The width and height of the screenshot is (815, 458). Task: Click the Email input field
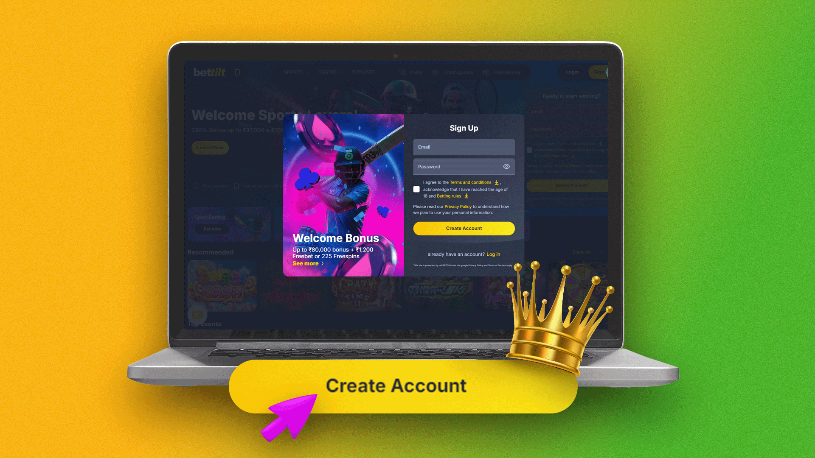[x=465, y=146]
